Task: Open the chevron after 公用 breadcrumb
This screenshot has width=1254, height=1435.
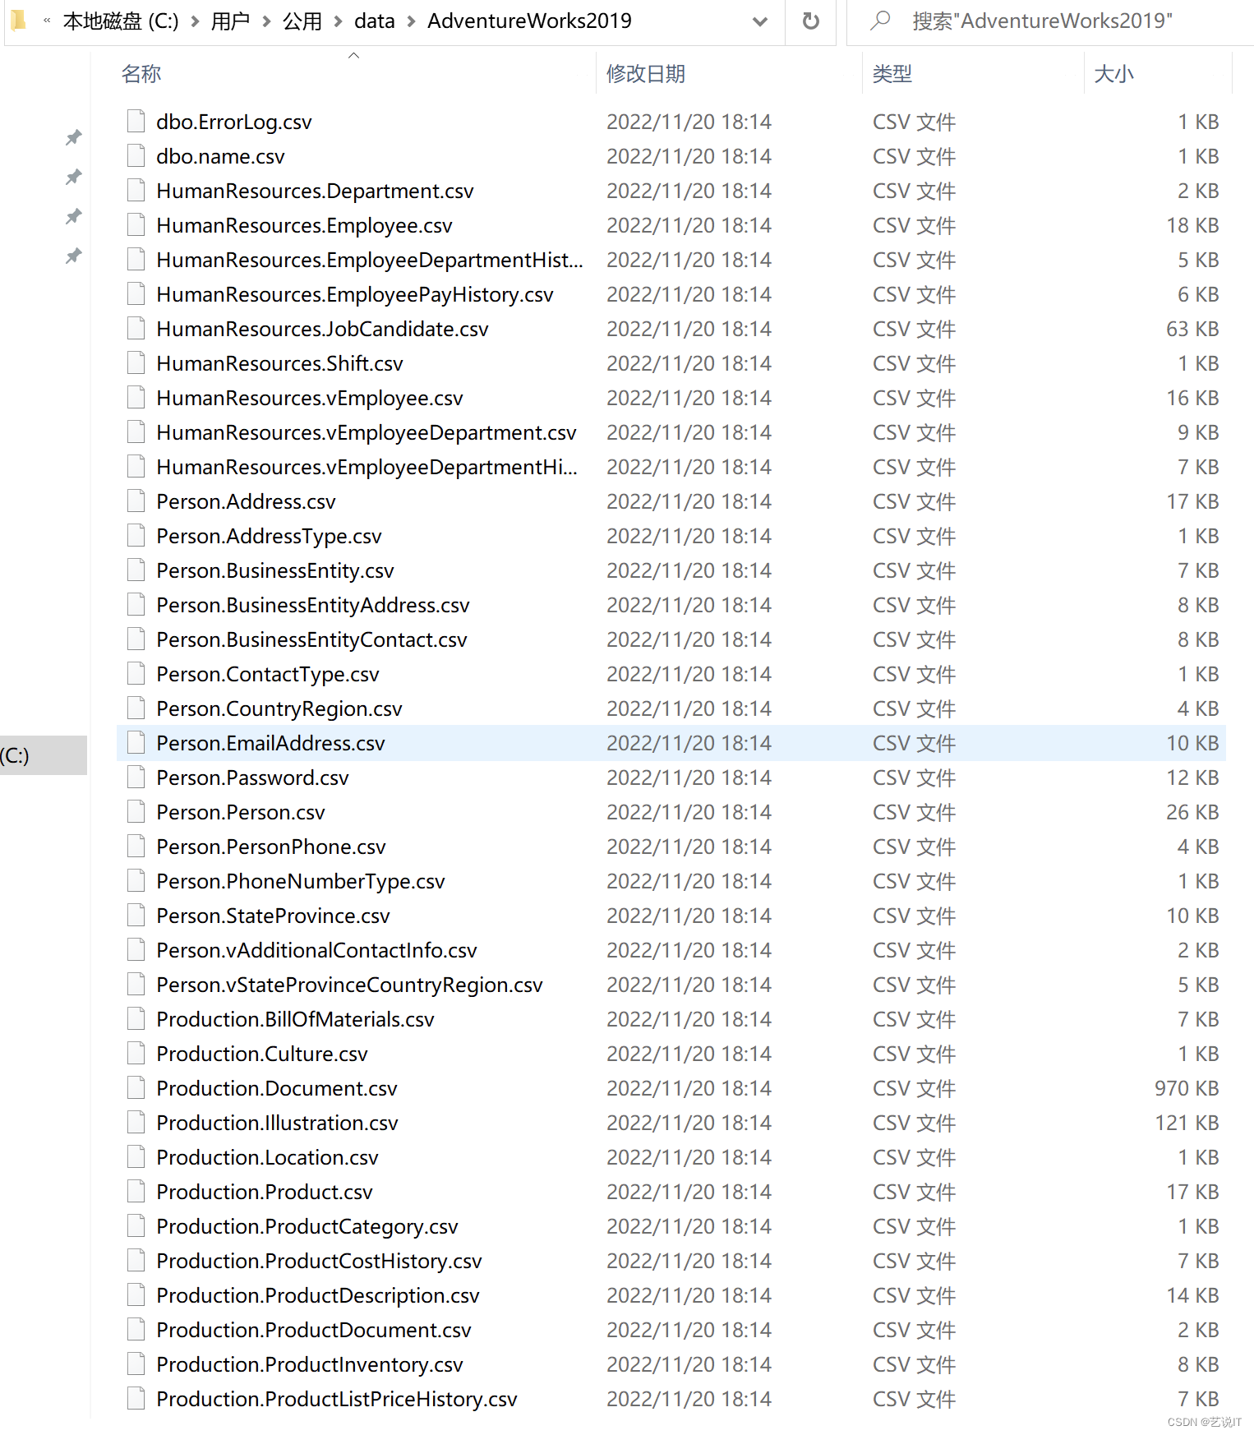Action: 338,21
